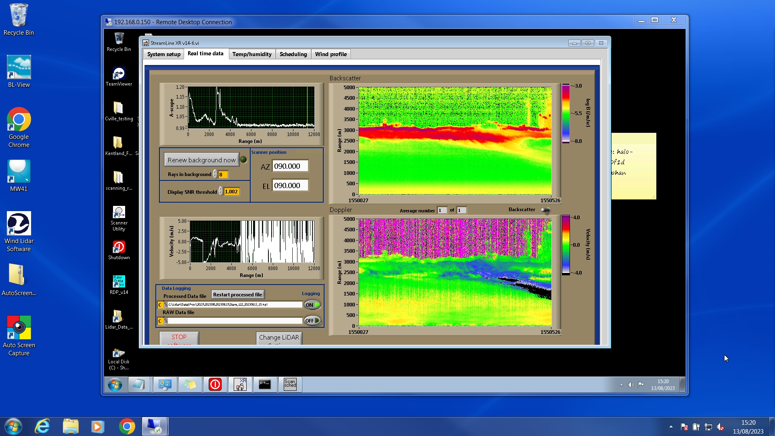
Task: Click the Backscatter color scale bar
Action: pyautogui.click(x=566, y=113)
